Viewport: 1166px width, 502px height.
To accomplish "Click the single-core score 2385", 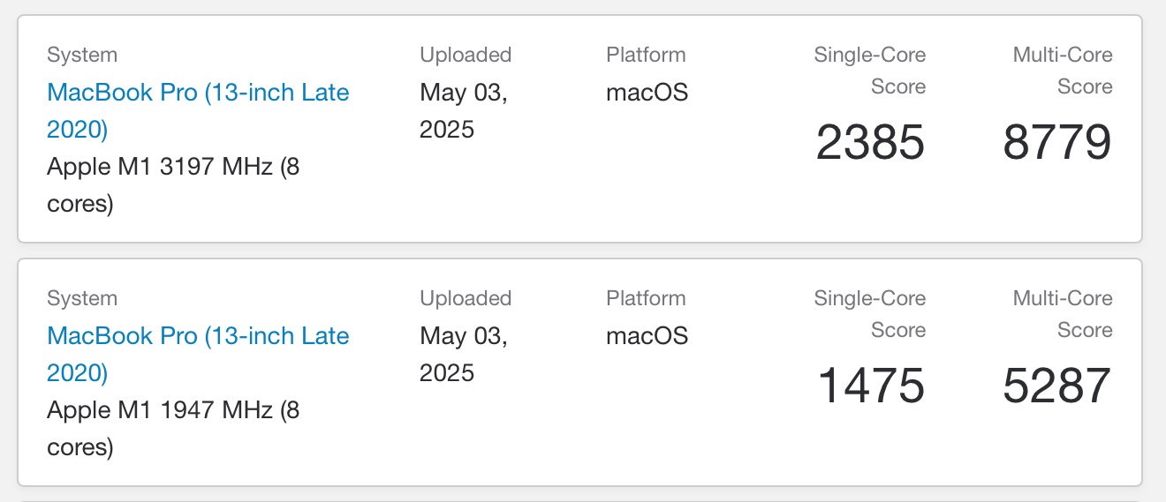I will tap(870, 142).
